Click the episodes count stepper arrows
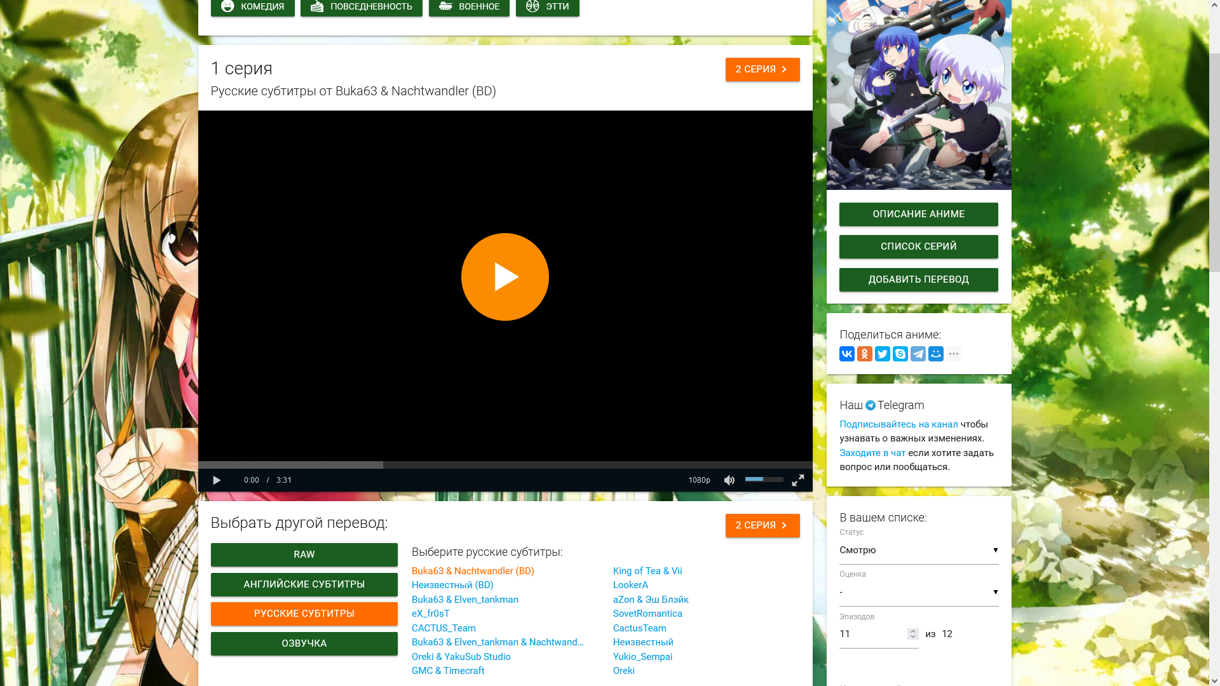1220x686 pixels. coord(913,634)
